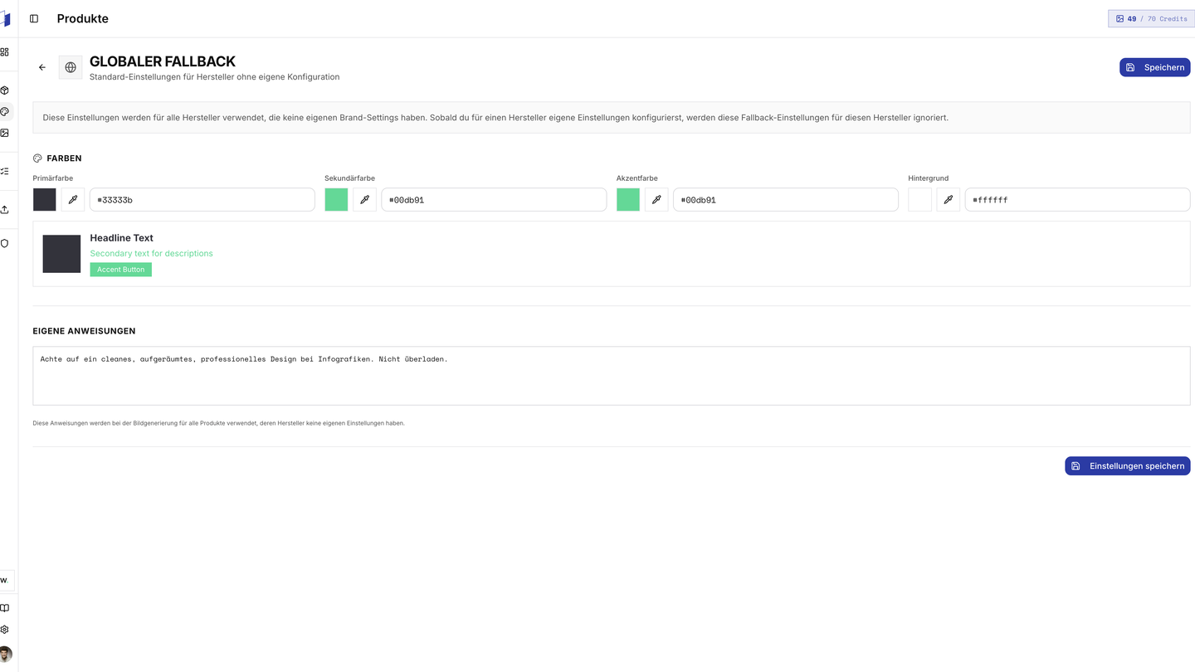
Task: Click the workspace logo tile above book icon
Action: 6,580
